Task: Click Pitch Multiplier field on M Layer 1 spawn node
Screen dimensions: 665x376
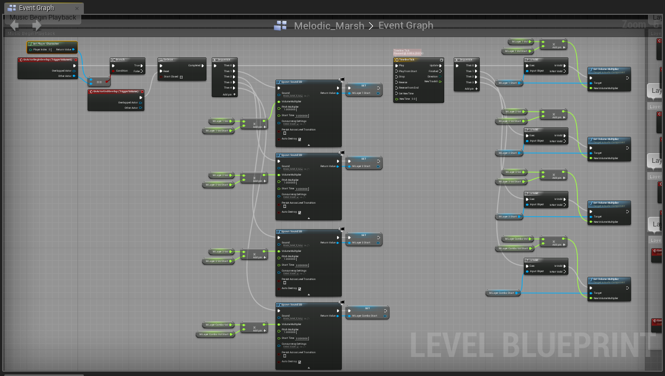Action: [x=289, y=110]
